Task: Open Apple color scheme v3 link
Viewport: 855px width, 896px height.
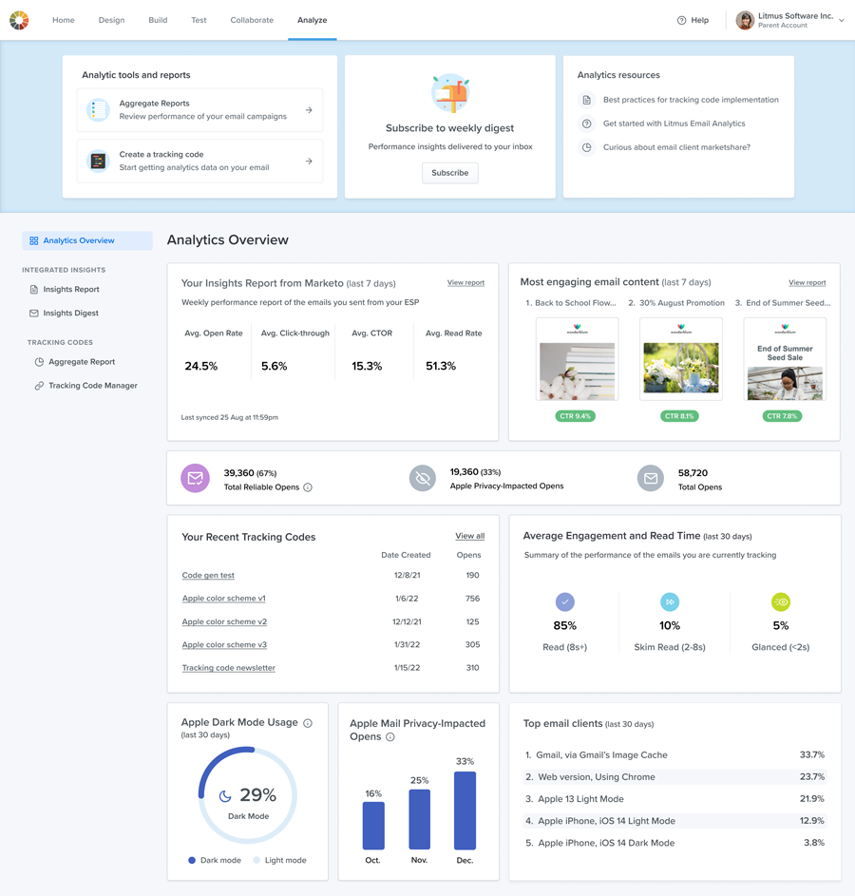Action: [x=224, y=644]
